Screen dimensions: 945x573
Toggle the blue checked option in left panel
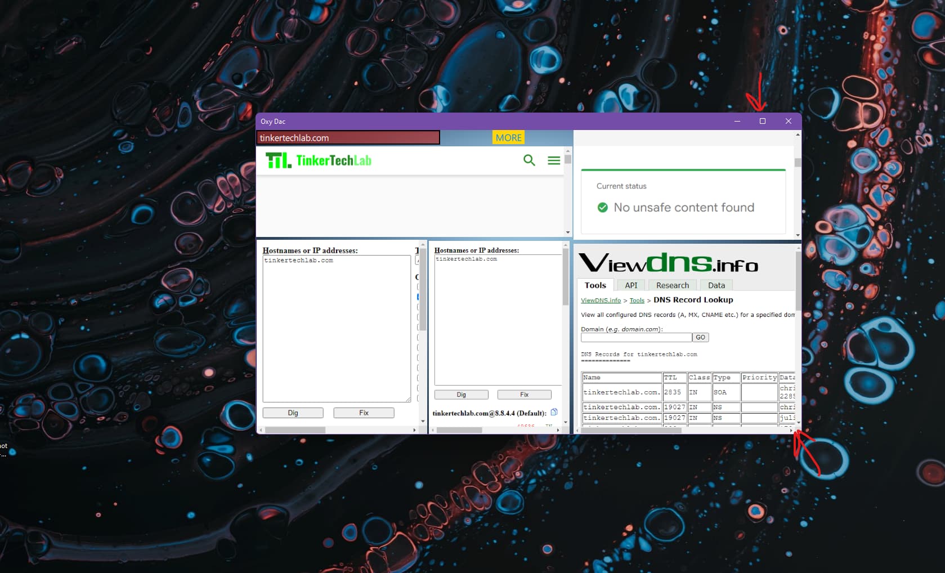pyautogui.click(x=418, y=297)
